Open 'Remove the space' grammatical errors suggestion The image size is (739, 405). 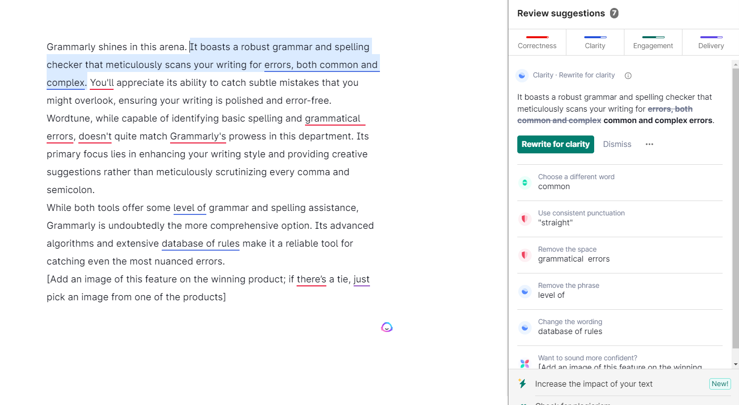[x=620, y=255]
